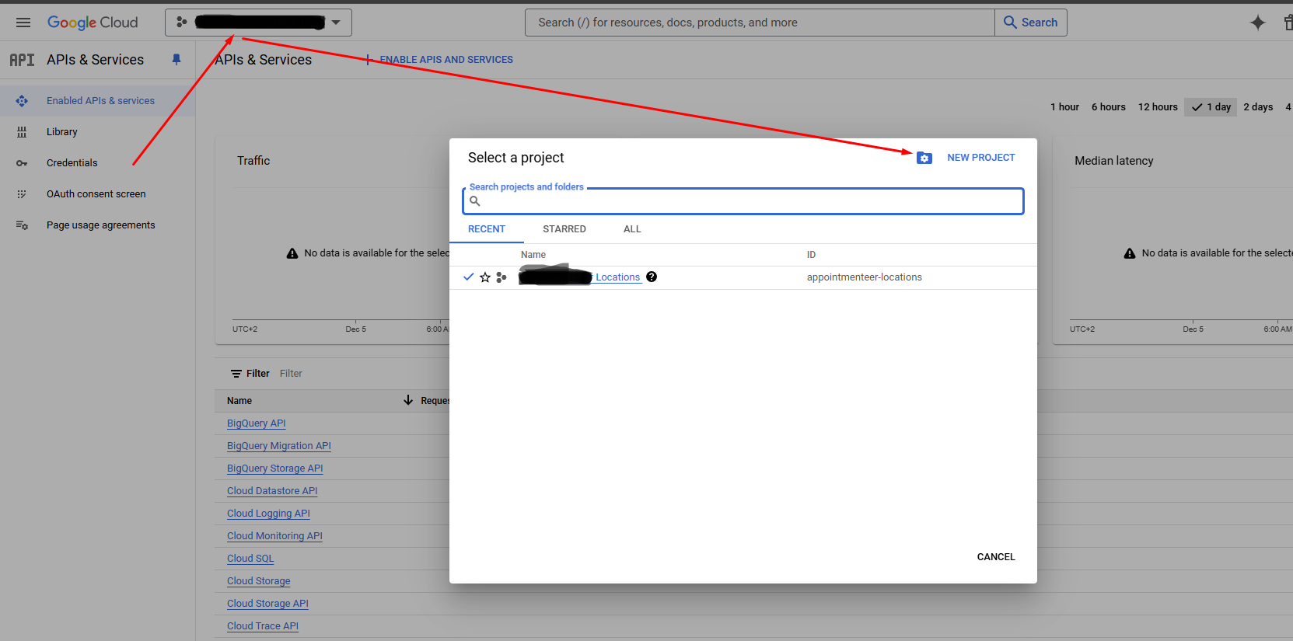Open the Cloud Datastore API link
Screen dimensions: 1293x641
pyautogui.click(x=272, y=491)
